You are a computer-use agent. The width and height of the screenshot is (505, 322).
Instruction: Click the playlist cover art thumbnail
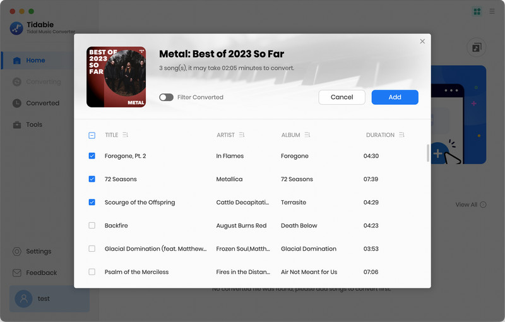pyautogui.click(x=116, y=77)
